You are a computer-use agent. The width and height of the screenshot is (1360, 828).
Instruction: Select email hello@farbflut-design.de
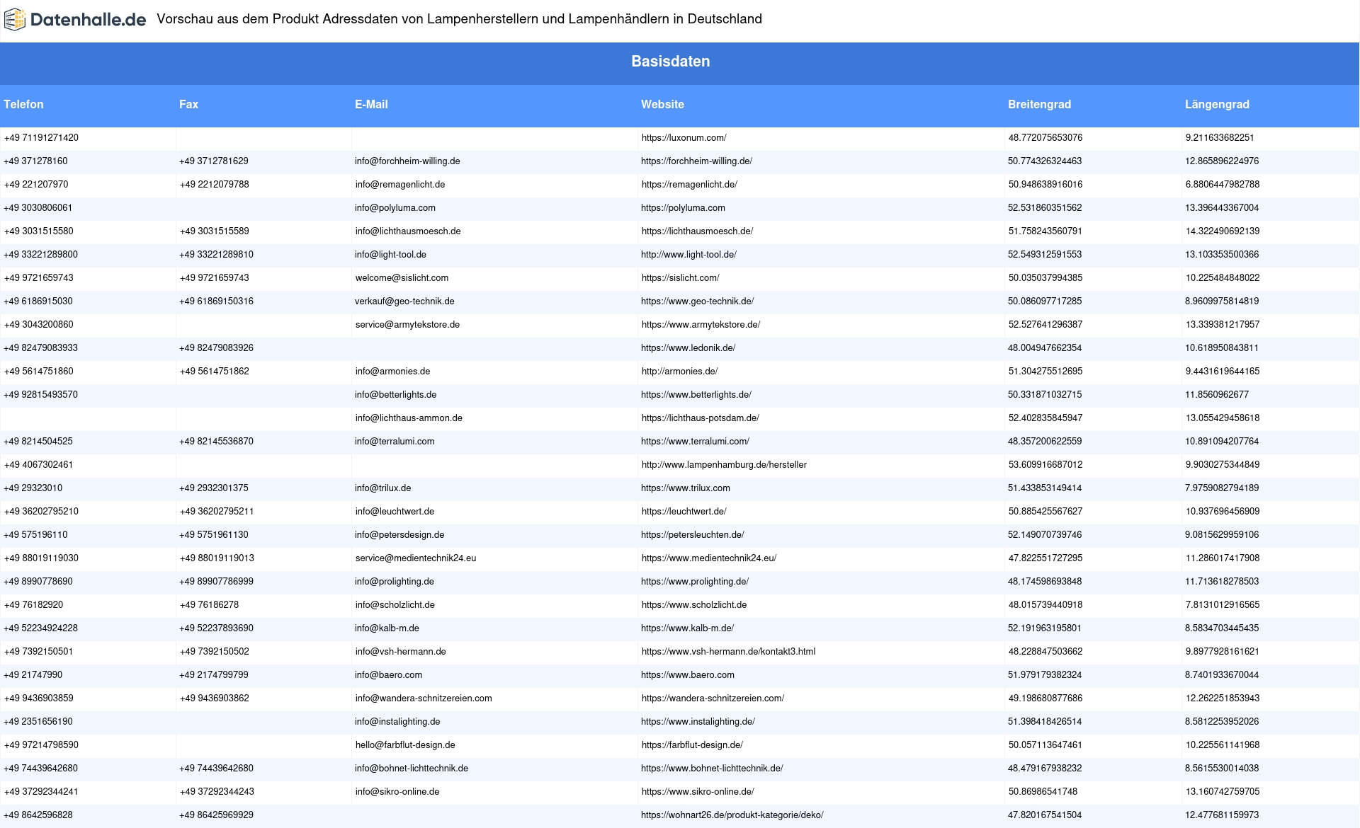coord(405,745)
